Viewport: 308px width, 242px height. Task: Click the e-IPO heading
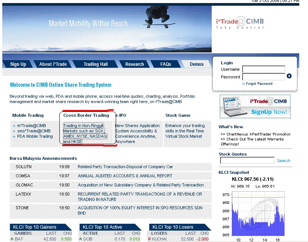(x=121, y=115)
